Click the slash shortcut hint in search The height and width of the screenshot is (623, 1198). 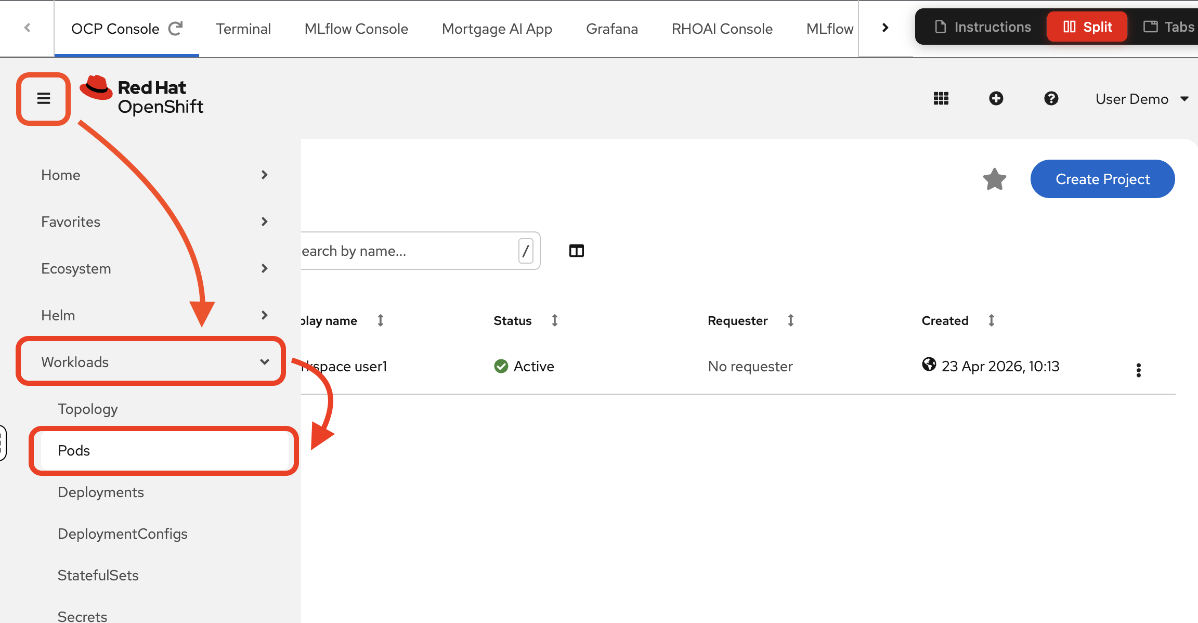coord(526,251)
